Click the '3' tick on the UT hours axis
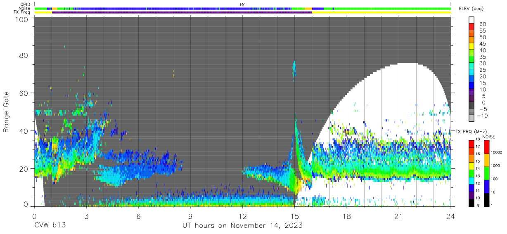 coord(86,216)
